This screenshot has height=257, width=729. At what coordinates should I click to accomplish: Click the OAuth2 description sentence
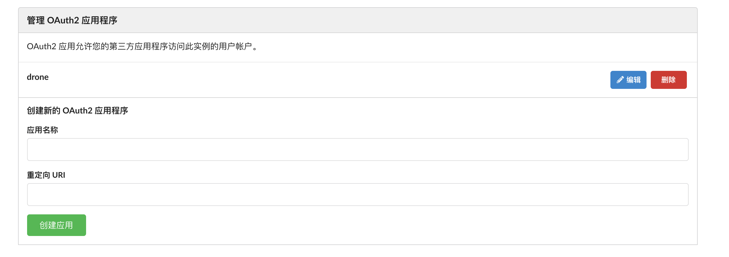142,47
